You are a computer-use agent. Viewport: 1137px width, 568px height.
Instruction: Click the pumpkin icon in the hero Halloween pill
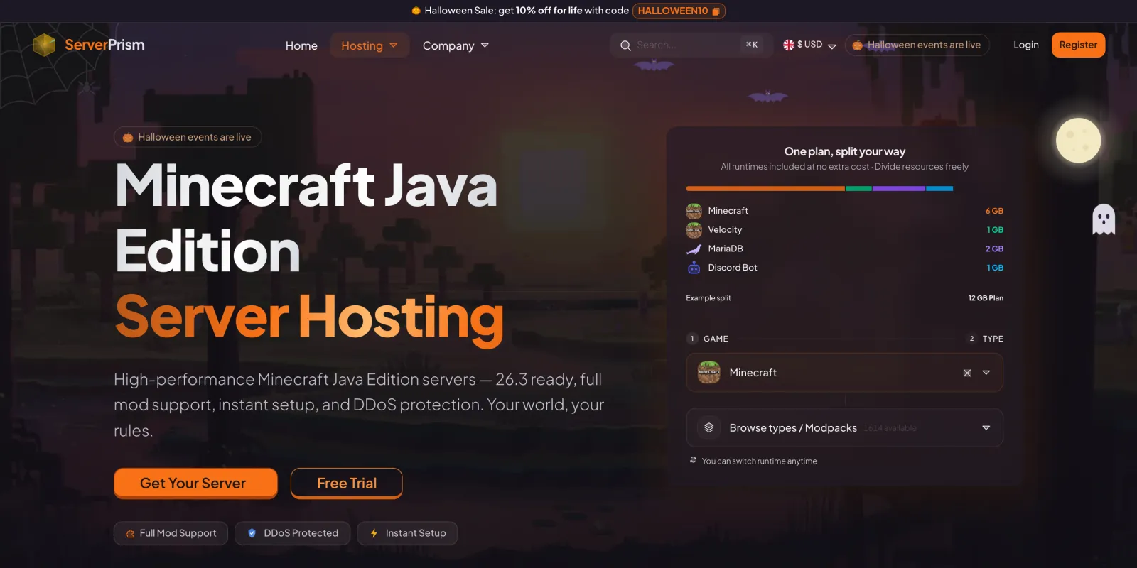[x=128, y=138]
